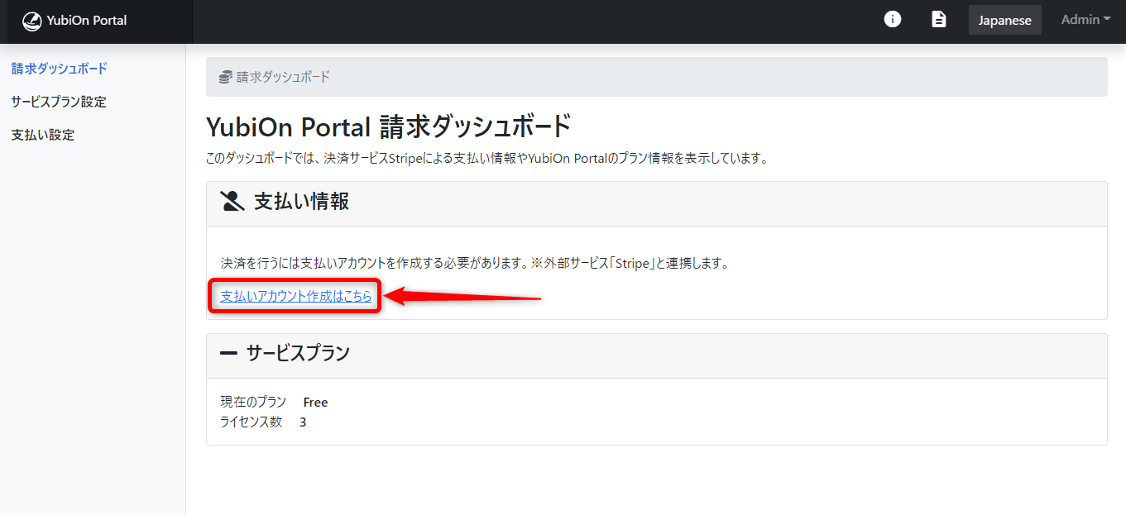Viewport: 1126px width, 515px height.
Task: Click the minus icon beside サービスプラン
Action: pyautogui.click(x=228, y=354)
